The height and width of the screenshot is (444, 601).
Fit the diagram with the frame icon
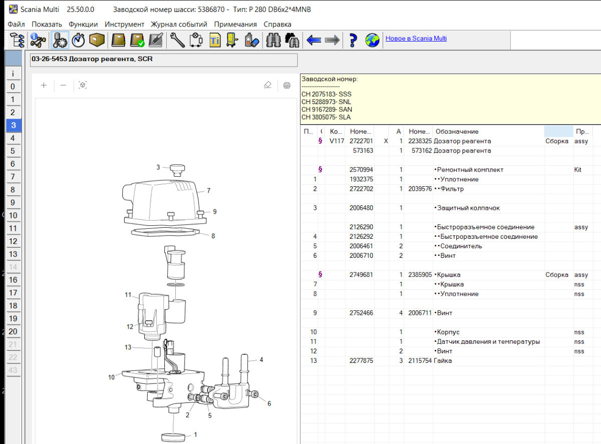(83, 85)
